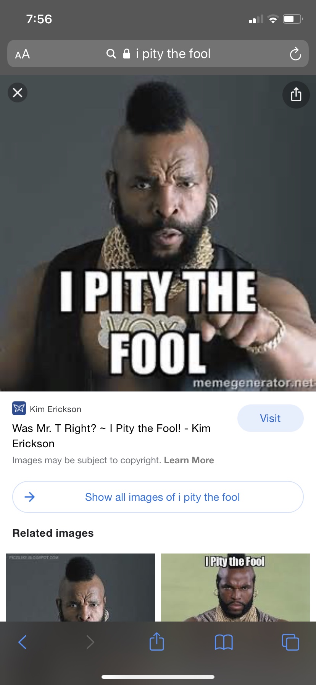
Task: Tap the Visit button
Action: tap(271, 418)
